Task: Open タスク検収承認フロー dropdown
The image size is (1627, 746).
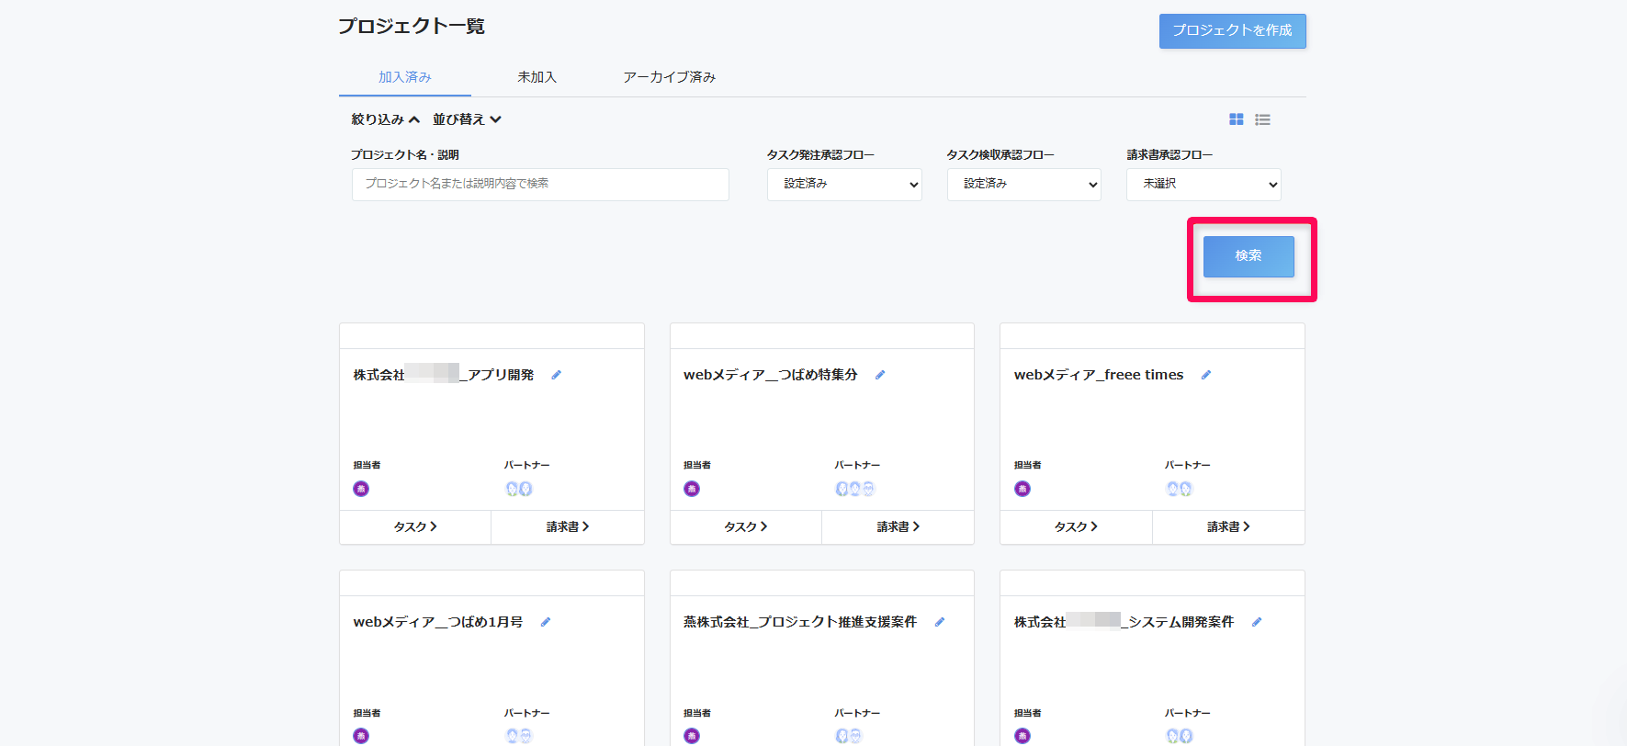Action: [x=1023, y=184]
